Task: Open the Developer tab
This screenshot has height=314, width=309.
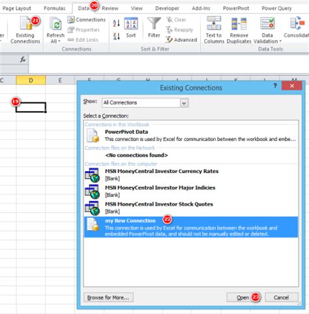Action: tap(167, 8)
